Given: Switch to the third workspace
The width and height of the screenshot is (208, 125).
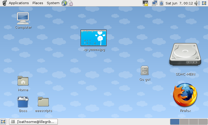Looking at the screenshot, I should [193, 122].
